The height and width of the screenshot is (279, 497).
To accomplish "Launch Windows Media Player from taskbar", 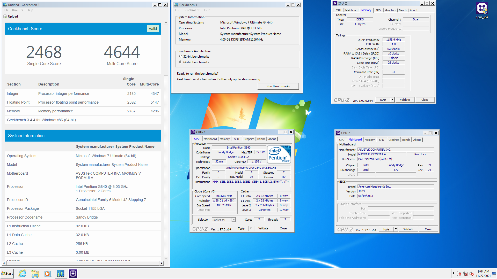I will coord(48,274).
